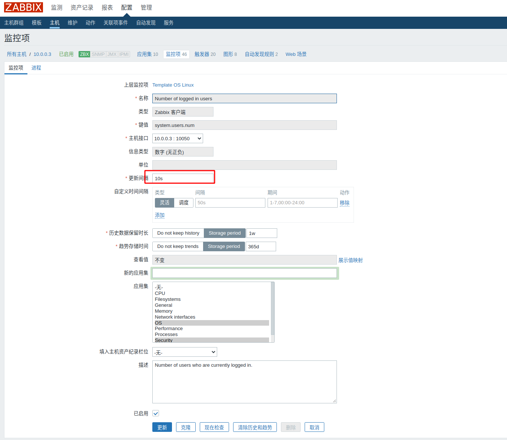Click the 新的应用集 input field
The width and height of the screenshot is (507, 440).
point(245,273)
